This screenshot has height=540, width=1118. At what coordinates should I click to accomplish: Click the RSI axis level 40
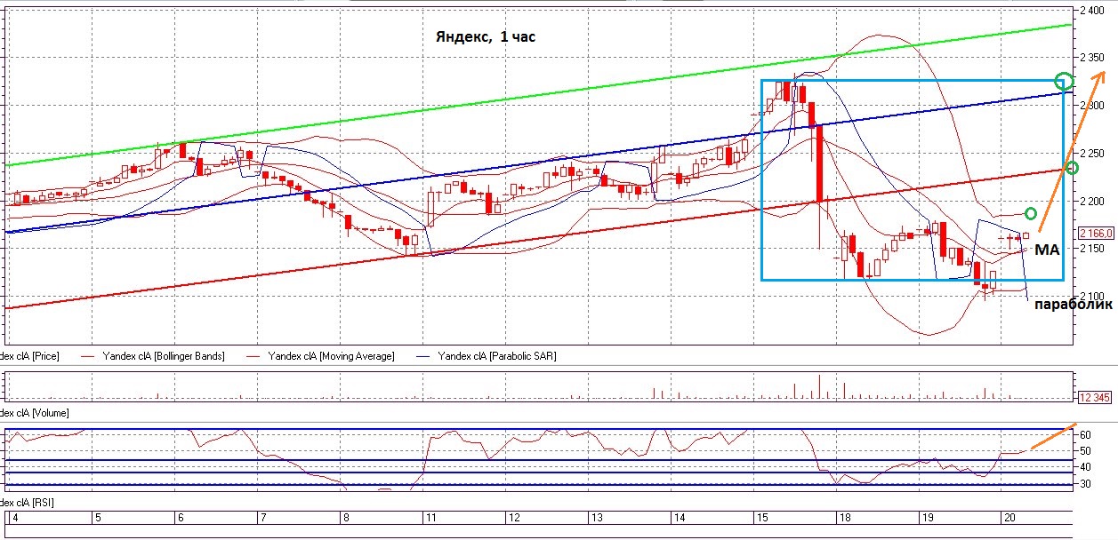pyautogui.click(x=1085, y=468)
